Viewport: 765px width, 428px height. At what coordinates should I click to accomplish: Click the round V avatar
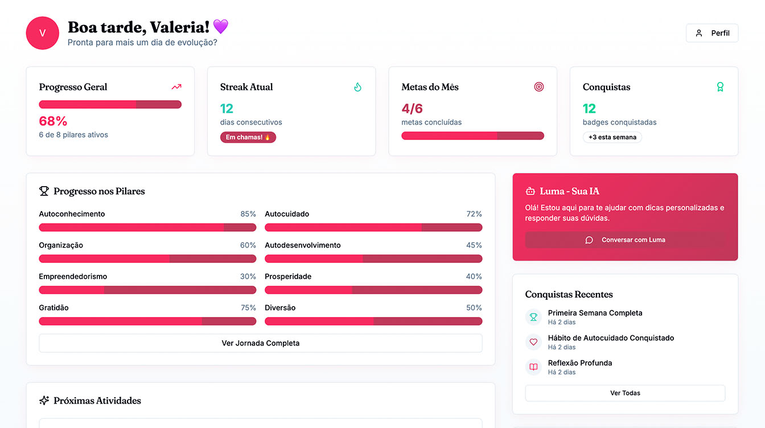point(43,33)
